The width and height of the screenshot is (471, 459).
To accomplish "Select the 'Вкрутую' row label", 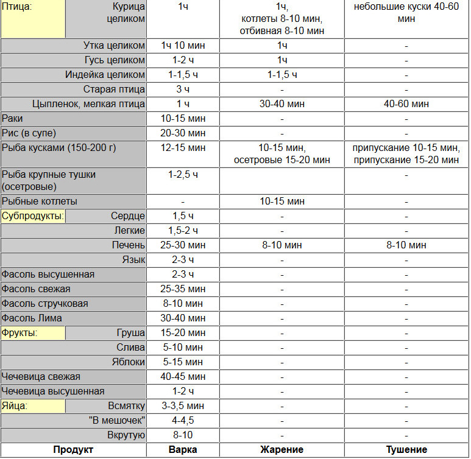I will click(73, 435).
